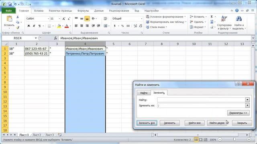Toggle highlighted bottom alignment button
Viewport: 257px width, 144px height.
(x=87, y=19)
